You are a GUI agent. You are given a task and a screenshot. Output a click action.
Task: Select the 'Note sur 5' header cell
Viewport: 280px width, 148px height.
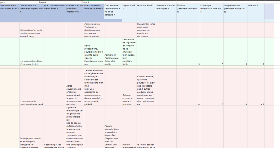[x=256, y=12]
